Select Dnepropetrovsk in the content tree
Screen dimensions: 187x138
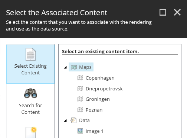point(104,89)
